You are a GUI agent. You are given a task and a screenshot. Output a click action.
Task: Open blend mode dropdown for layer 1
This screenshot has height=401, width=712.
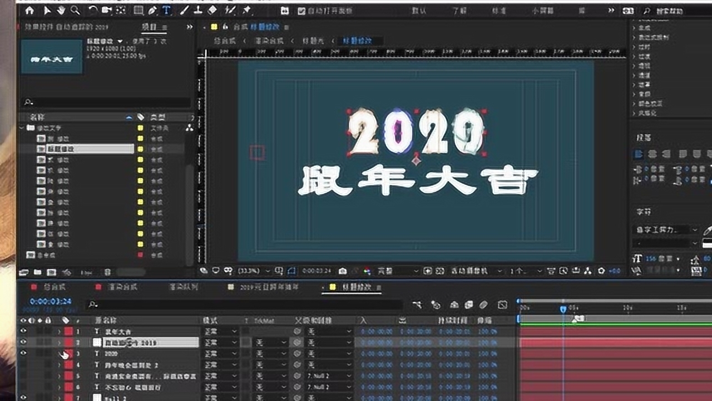coord(220,331)
